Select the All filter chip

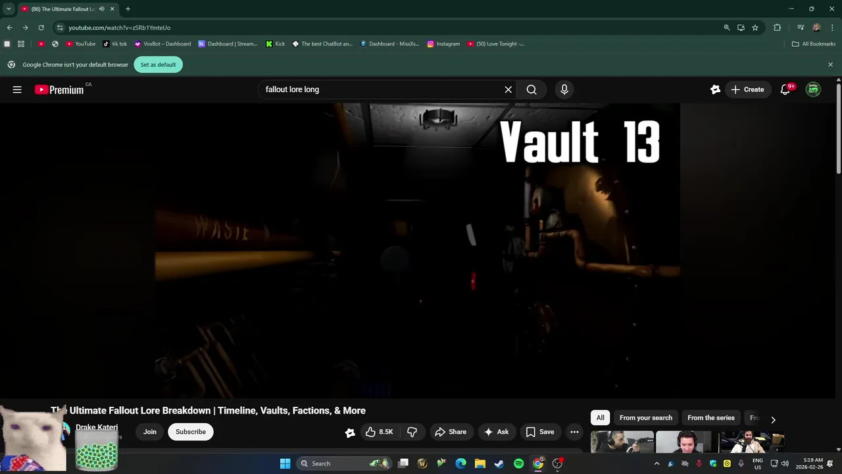click(x=600, y=418)
